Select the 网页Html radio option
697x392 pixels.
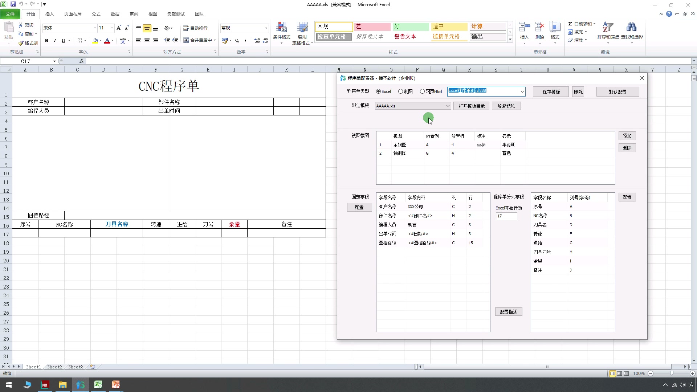pos(422,91)
